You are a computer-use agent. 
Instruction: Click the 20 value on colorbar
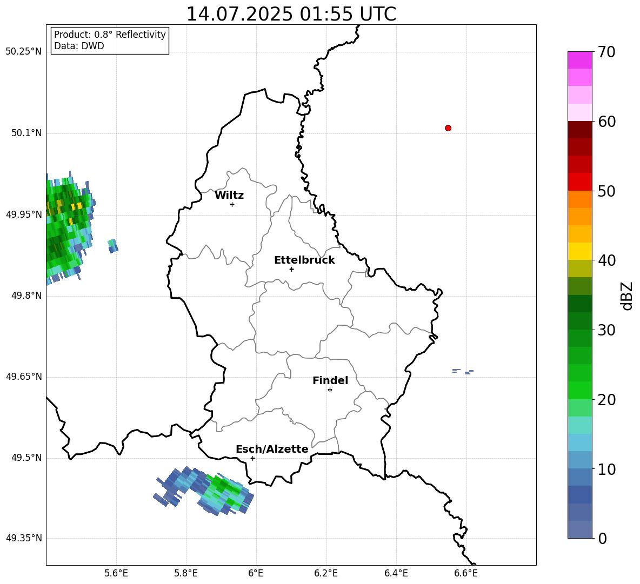pos(606,400)
